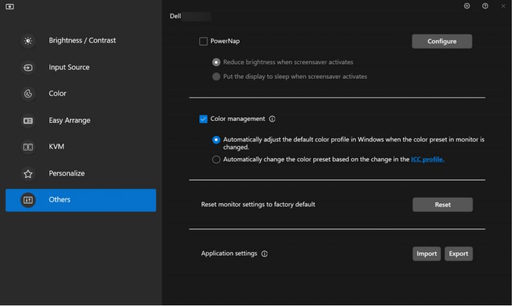Uncheck the Color management checkbox
513x306 pixels.
pyautogui.click(x=203, y=119)
